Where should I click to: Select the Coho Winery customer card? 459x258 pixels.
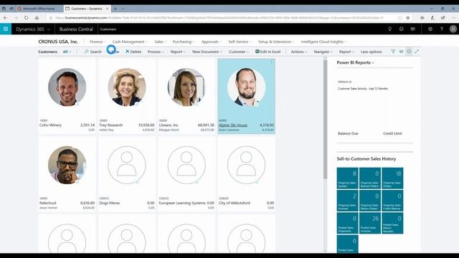[67, 96]
